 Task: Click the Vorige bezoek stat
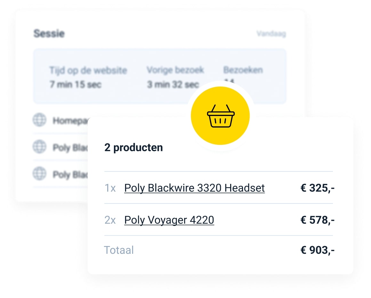(175, 77)
